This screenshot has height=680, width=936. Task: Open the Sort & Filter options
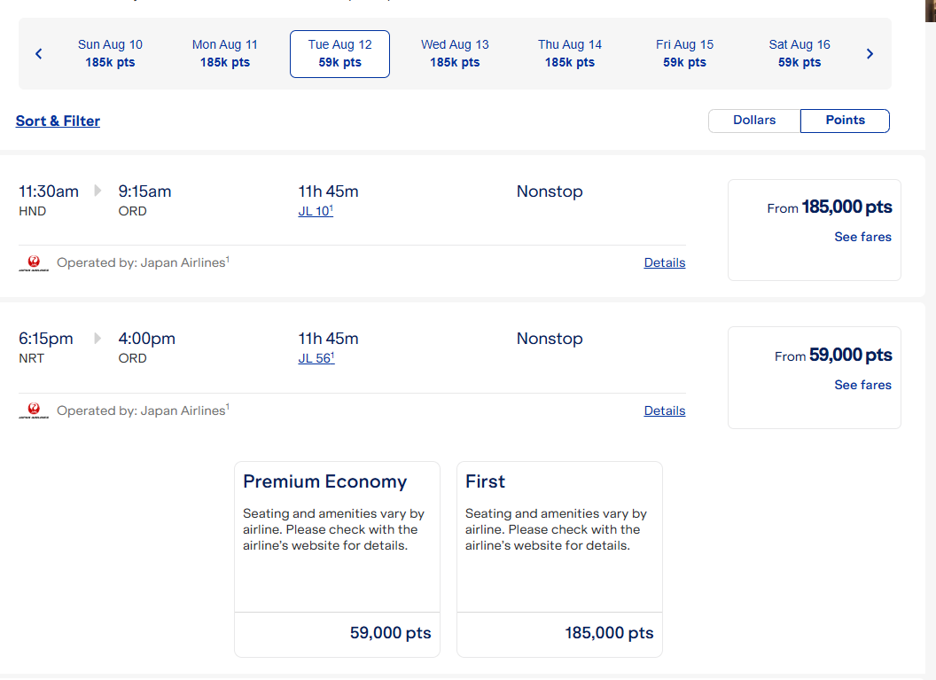pos(58,121)
